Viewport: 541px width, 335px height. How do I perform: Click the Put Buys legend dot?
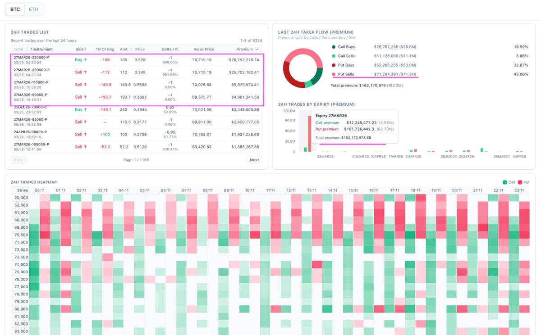click(334, 65)
